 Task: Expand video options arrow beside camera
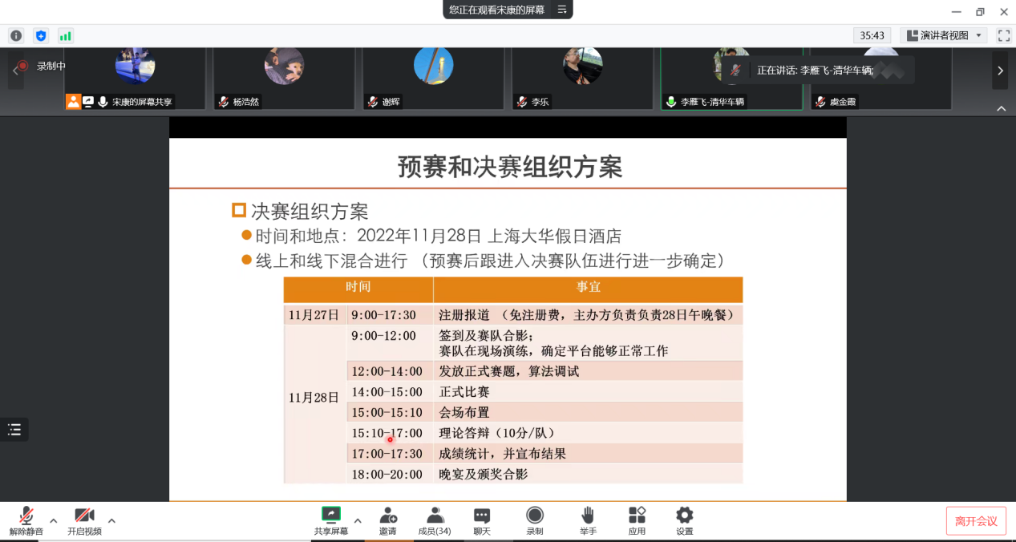tap(111, 520)
